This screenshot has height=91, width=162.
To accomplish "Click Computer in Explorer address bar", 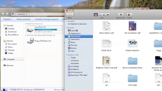I will (21, 14).
